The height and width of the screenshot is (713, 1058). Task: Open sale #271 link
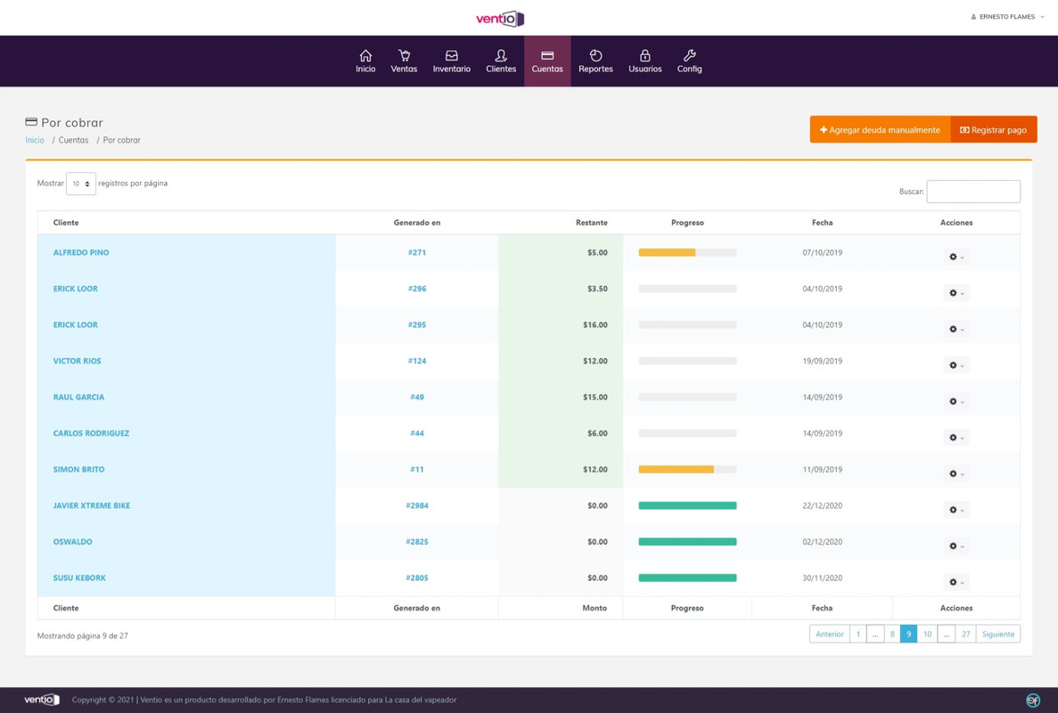417,252
